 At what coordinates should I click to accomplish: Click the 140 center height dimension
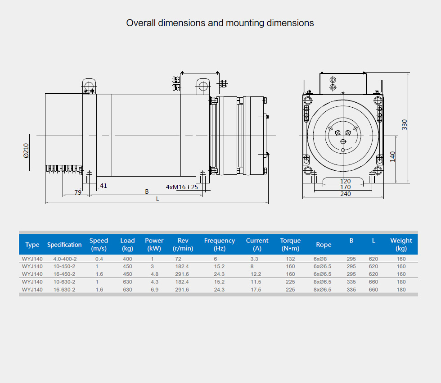(392, 157)
